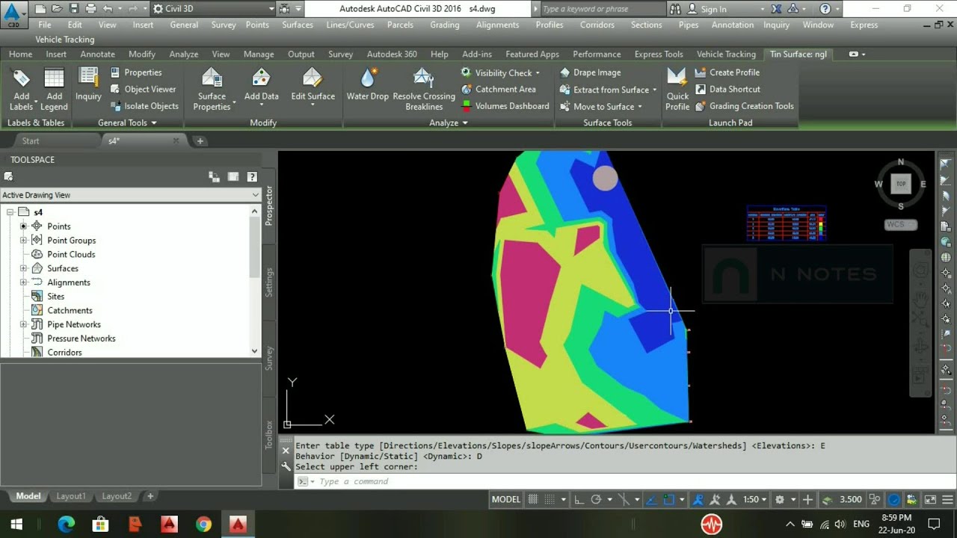The width and height of the screenshot is (957, 538).
Task: Toggle the blue hardware acceleration circle icon
Action: 894,499
